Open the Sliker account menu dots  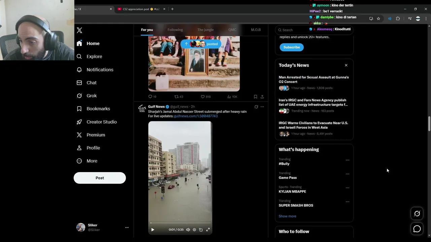pos(127,228)
